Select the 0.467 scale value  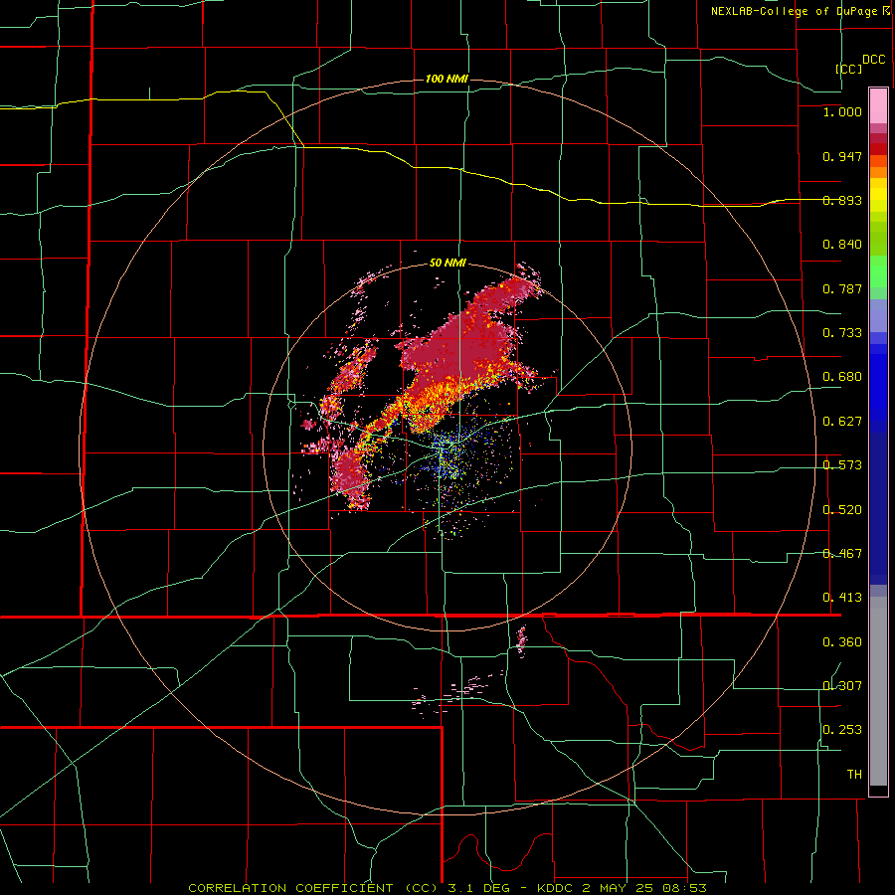pyautogui.click(x=842, y=554)
